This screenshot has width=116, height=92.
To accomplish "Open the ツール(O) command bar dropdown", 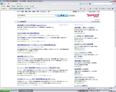I will coord(109,8).
